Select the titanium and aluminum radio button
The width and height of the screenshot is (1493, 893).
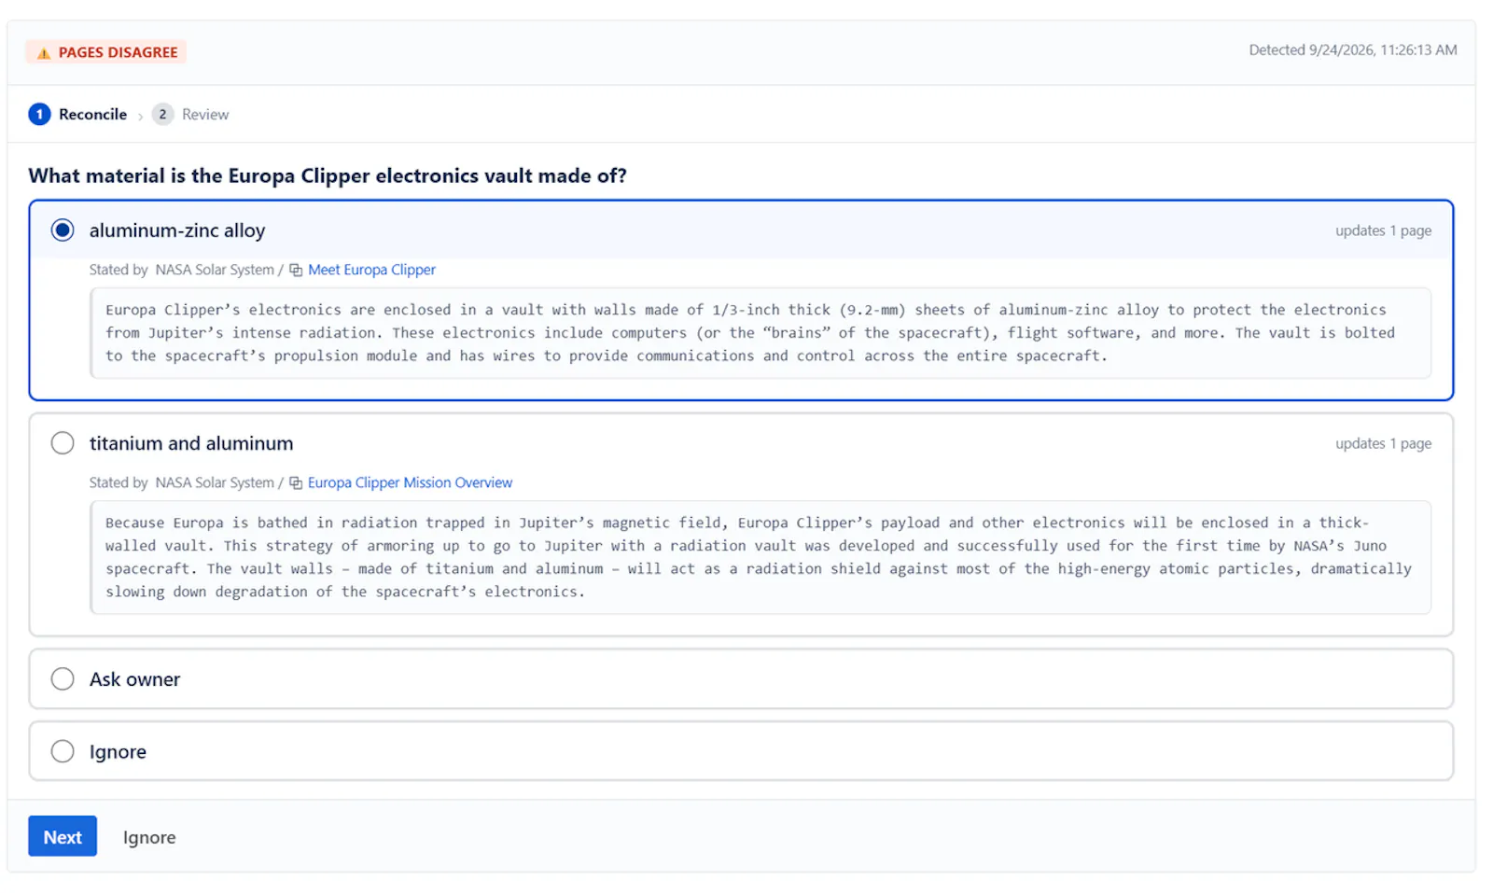click(x=63, y=443)
